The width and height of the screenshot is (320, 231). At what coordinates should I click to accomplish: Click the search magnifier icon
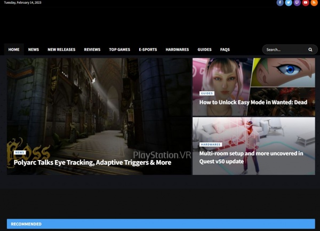[x=310, y=50]
